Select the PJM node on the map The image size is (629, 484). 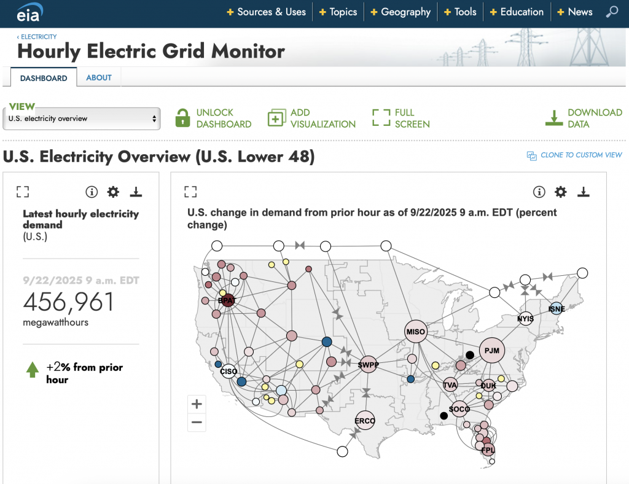(491, 351)
